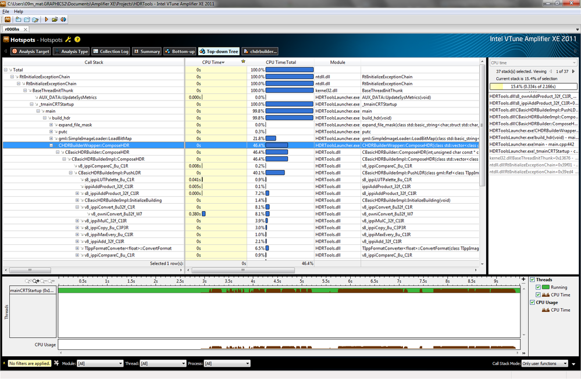Click the Project Properties toolbar icon
Viewport: 581px width, 379px height.
[x=35, y=20]
